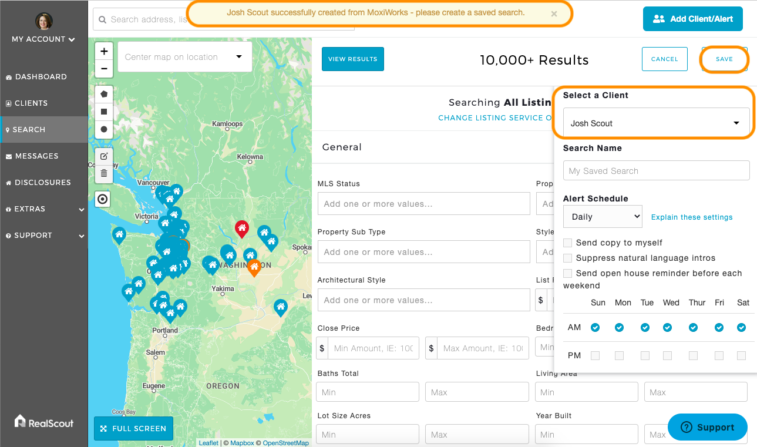Viewport: 757px width, 447px height.
Task: Uncheck Monday AM alert
Action: 619,327
